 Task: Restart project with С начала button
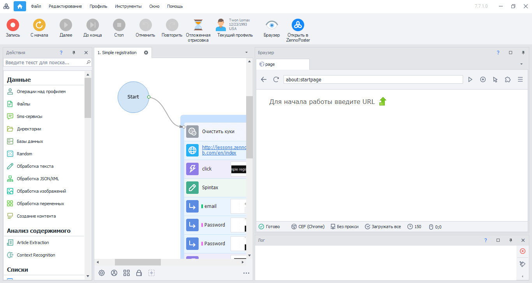click(x=39, y=25)
